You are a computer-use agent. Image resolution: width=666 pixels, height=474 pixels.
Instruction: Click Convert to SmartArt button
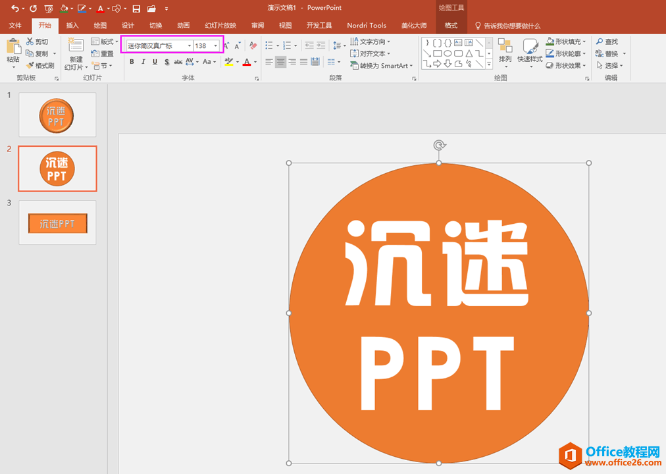(381, 66)
